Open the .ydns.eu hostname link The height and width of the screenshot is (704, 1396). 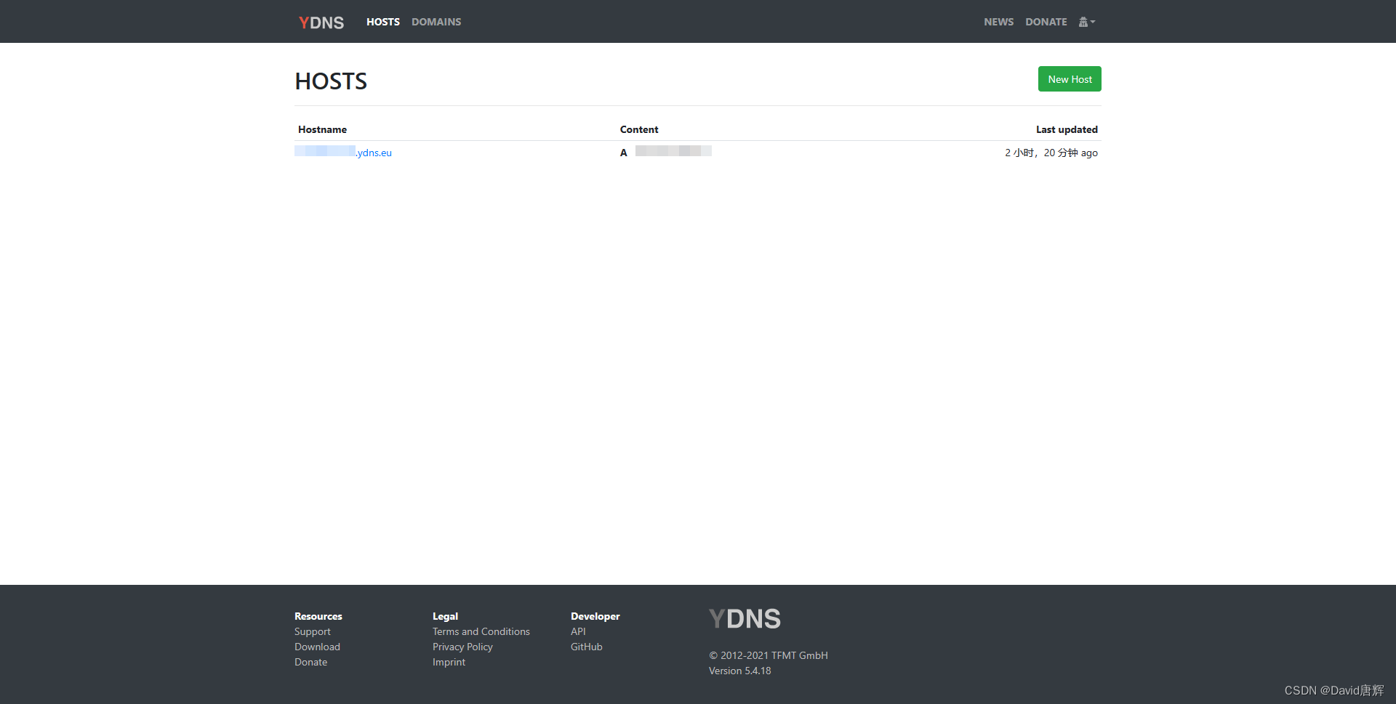pyautogui.click(x=343, y=153)
